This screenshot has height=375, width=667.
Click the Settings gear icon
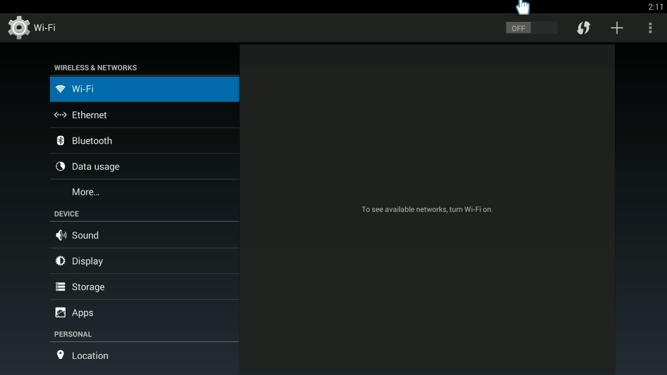click(19, 28)
